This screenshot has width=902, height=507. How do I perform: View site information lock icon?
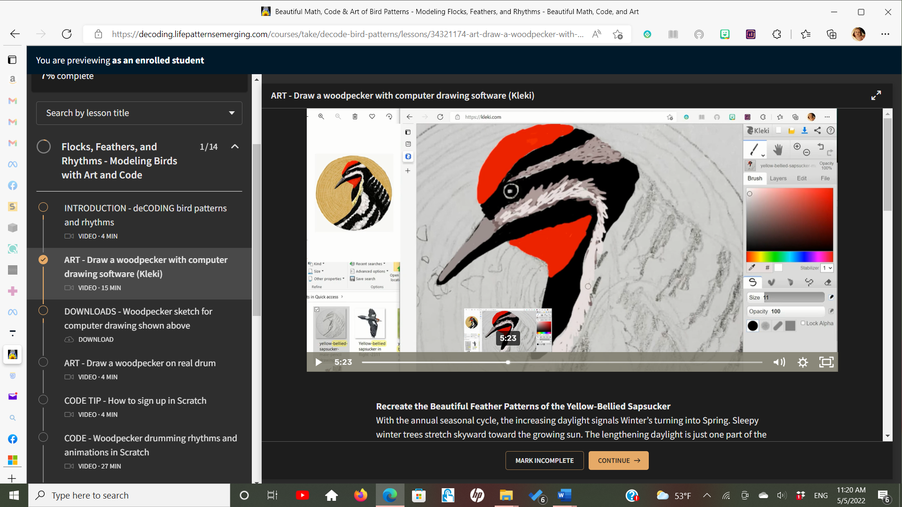coord(98,34)
